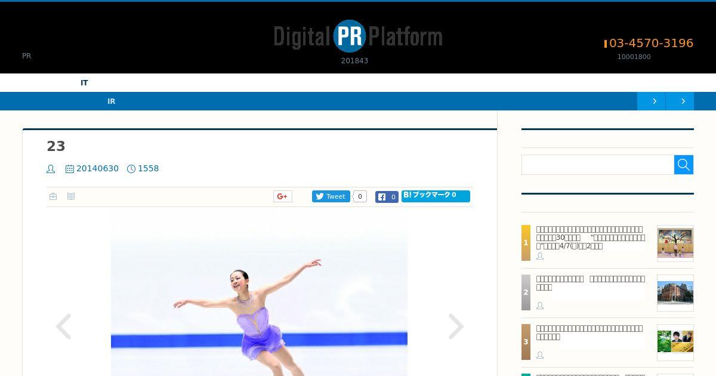
Task: Open the Digital PR Platform logo homepage
Action: tap(358, 36)
